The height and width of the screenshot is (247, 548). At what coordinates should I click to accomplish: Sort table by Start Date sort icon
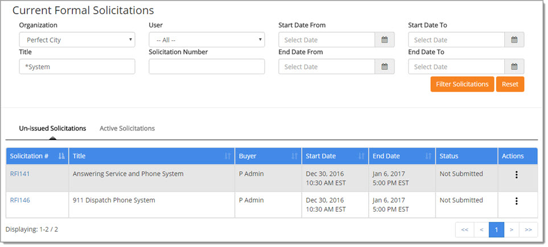(361, 157)
